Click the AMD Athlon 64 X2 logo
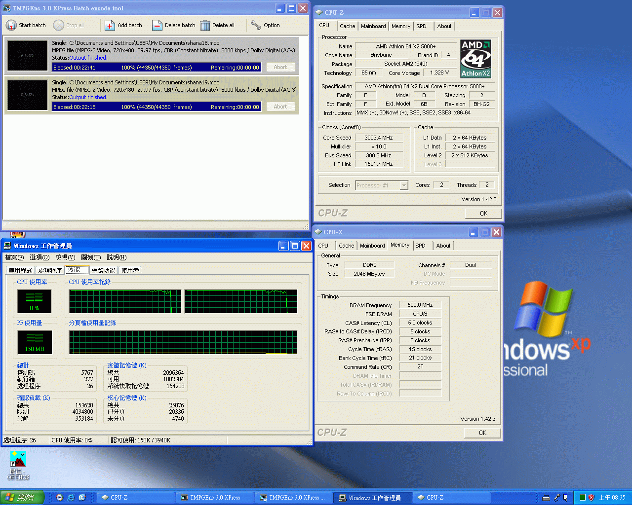This screenshot has width=632, height=505. point(475,59)
